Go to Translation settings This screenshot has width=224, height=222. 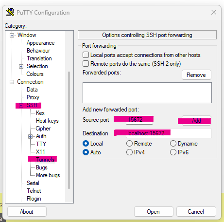39,58
